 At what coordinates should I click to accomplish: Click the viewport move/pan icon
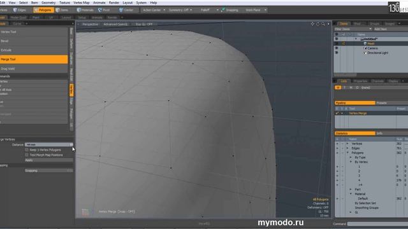coord(312,24)
